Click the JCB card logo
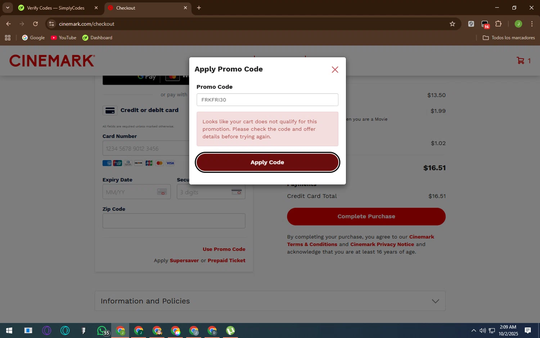The height and width of the screenshot is (338, 540). tap(149, 163)
